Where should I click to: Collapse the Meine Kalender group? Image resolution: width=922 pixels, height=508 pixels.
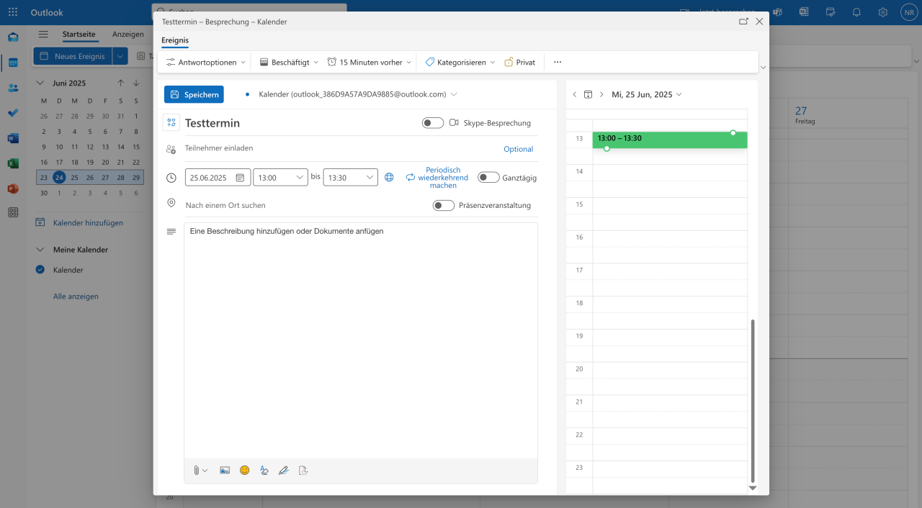[40, 250]
